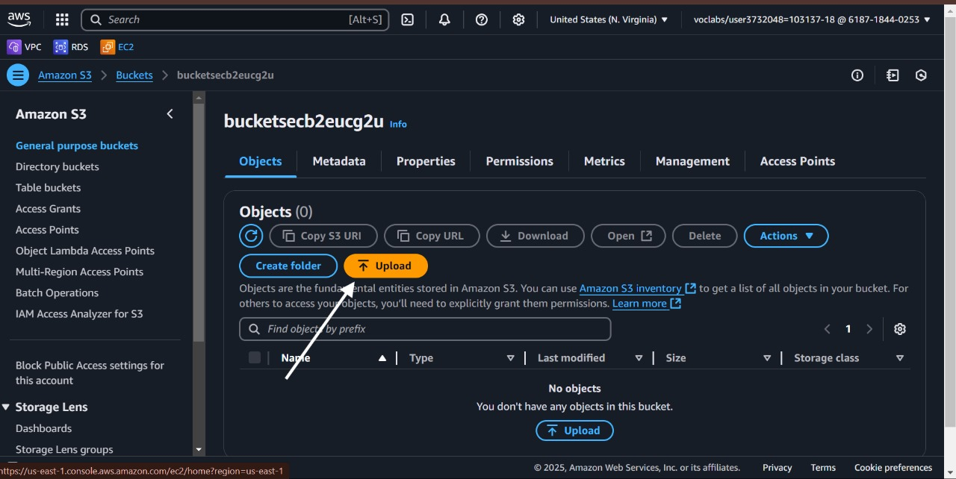Open the help question mark menu

pyautogui.click(x=482, y=19)
